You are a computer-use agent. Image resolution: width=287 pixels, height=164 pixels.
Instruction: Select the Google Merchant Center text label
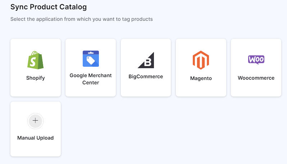tap(91, 79)
